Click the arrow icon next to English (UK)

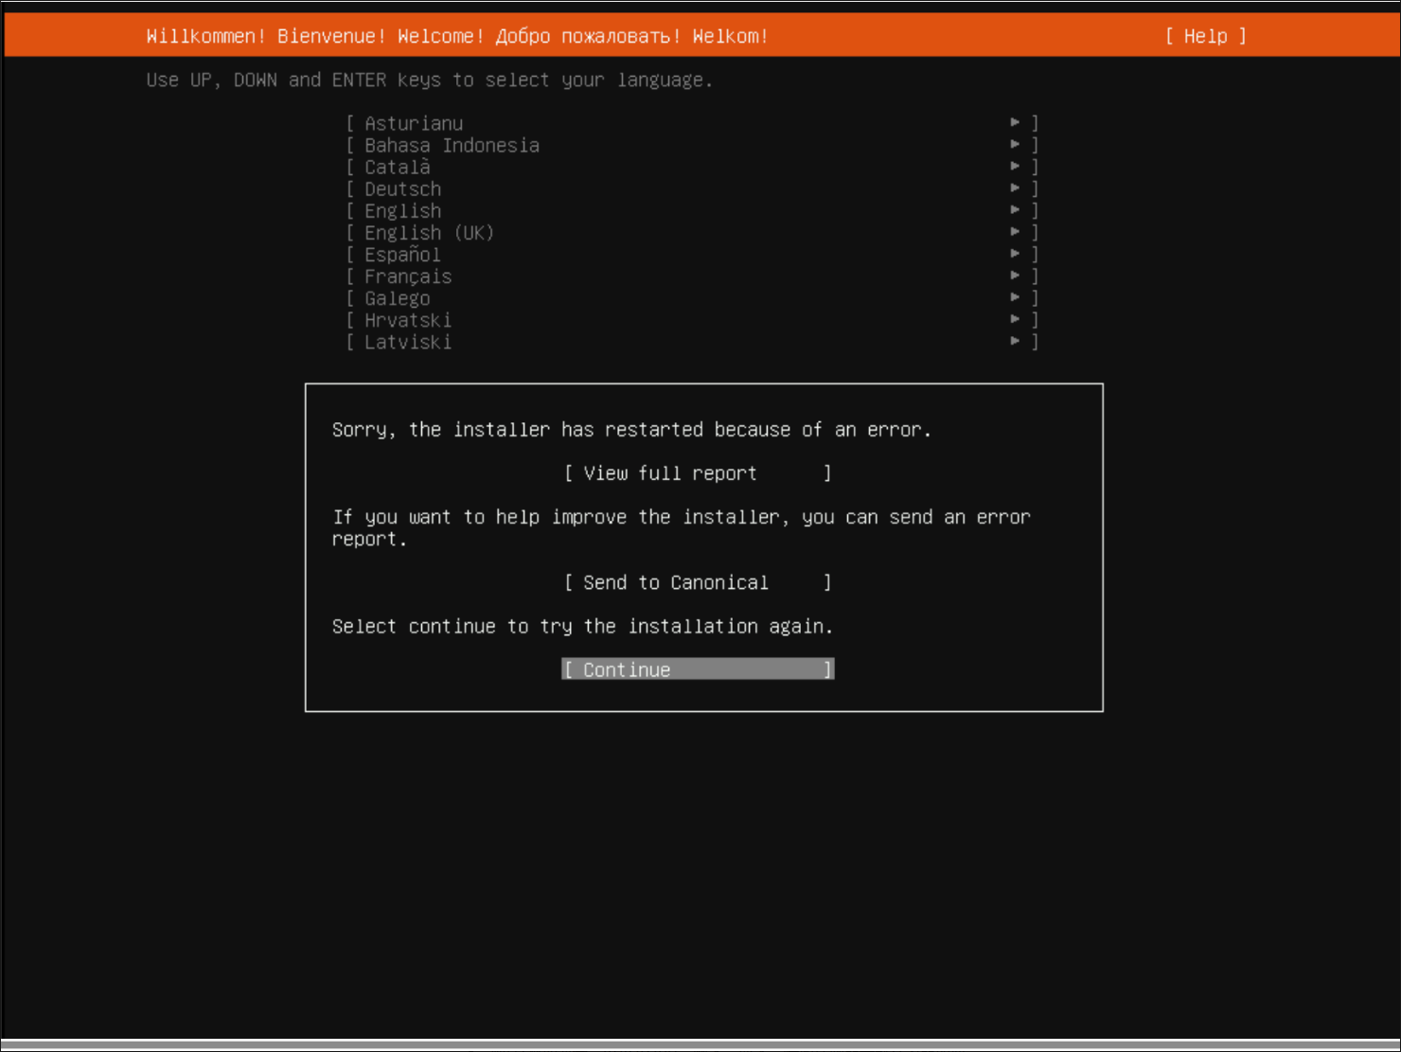1015,231
